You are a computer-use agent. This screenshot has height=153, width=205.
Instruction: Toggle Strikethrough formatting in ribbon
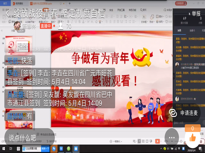click(80, 22)
